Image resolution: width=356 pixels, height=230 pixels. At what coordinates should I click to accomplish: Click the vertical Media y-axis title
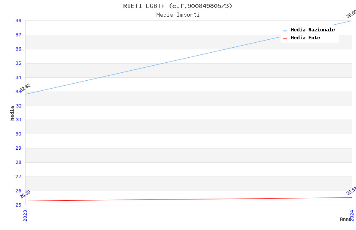(x=13, y=113)
